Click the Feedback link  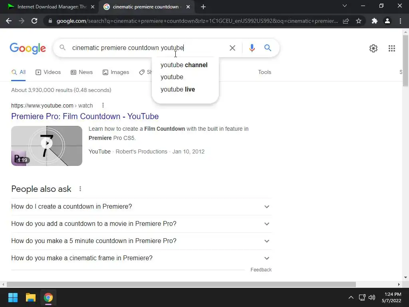tap(261, 270)
